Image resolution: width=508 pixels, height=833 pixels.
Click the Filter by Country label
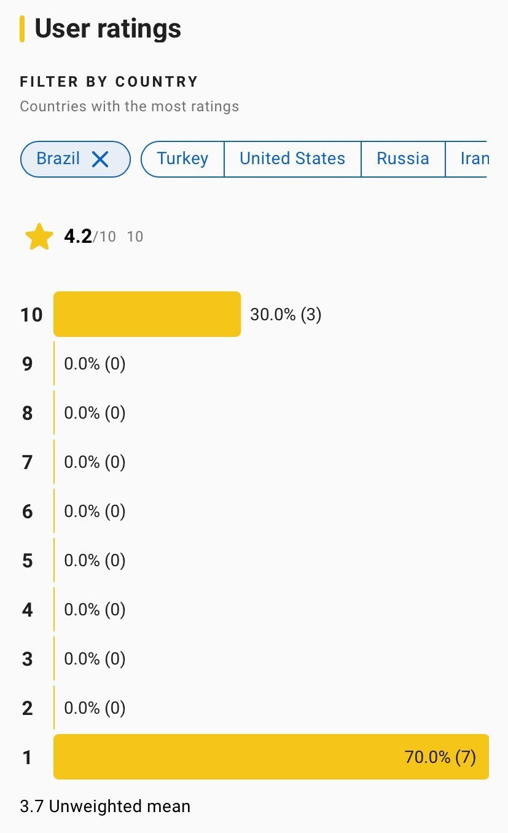pyautogui.click(x=109, y=82)
